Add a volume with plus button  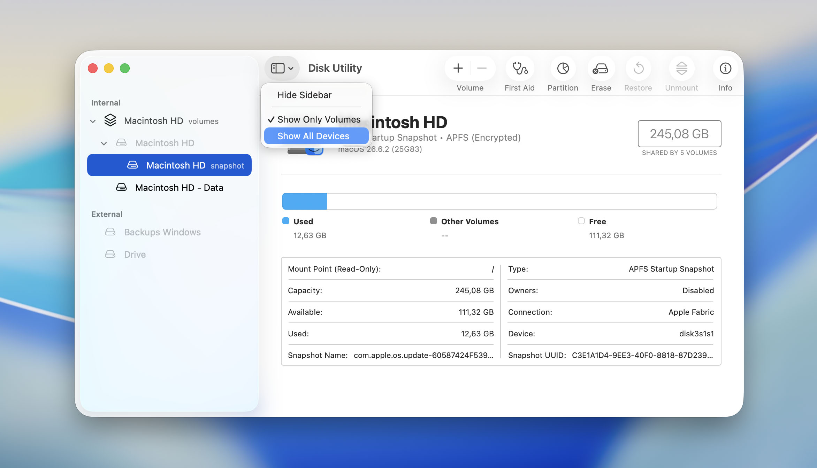point(458,68)
